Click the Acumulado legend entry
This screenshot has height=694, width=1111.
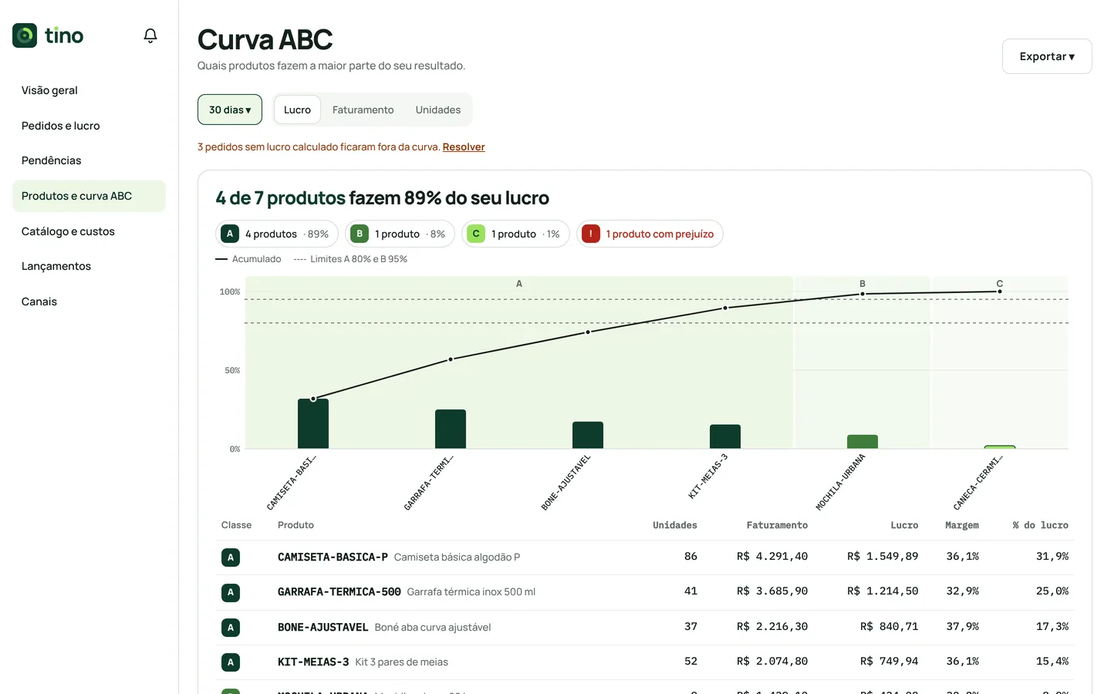tap(248, 259)
